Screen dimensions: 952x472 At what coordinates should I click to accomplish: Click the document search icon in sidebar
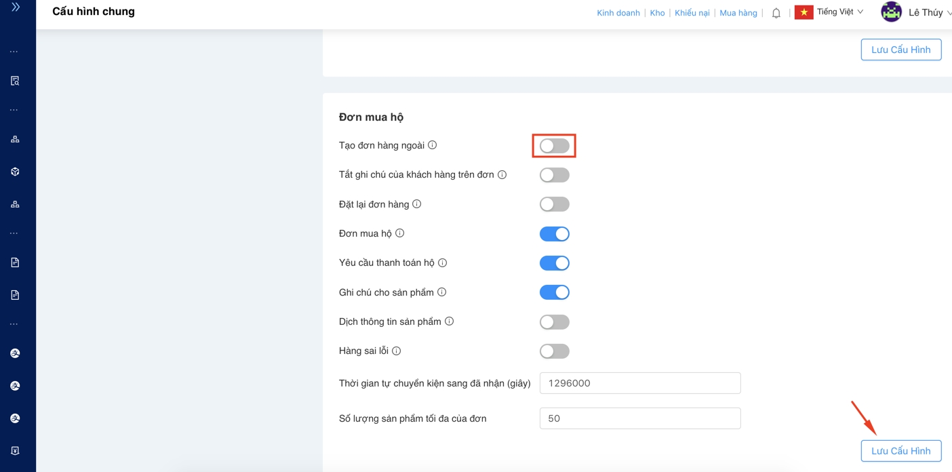tap(15, 81)
